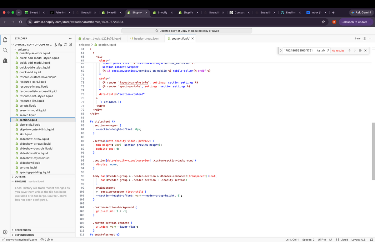The height and width of the screenshot is (242, 375).
Task: Click Ln 1, Col 1 status item
Action: pos(292,240)
